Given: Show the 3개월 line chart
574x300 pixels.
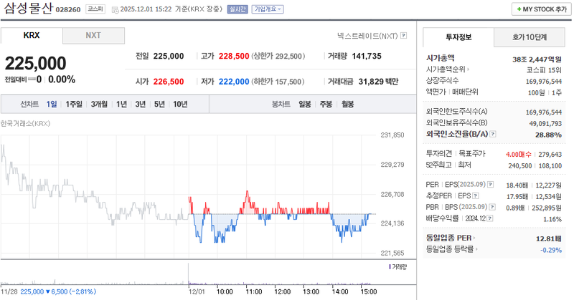Looking at the screenshot, I should (99, 104).
